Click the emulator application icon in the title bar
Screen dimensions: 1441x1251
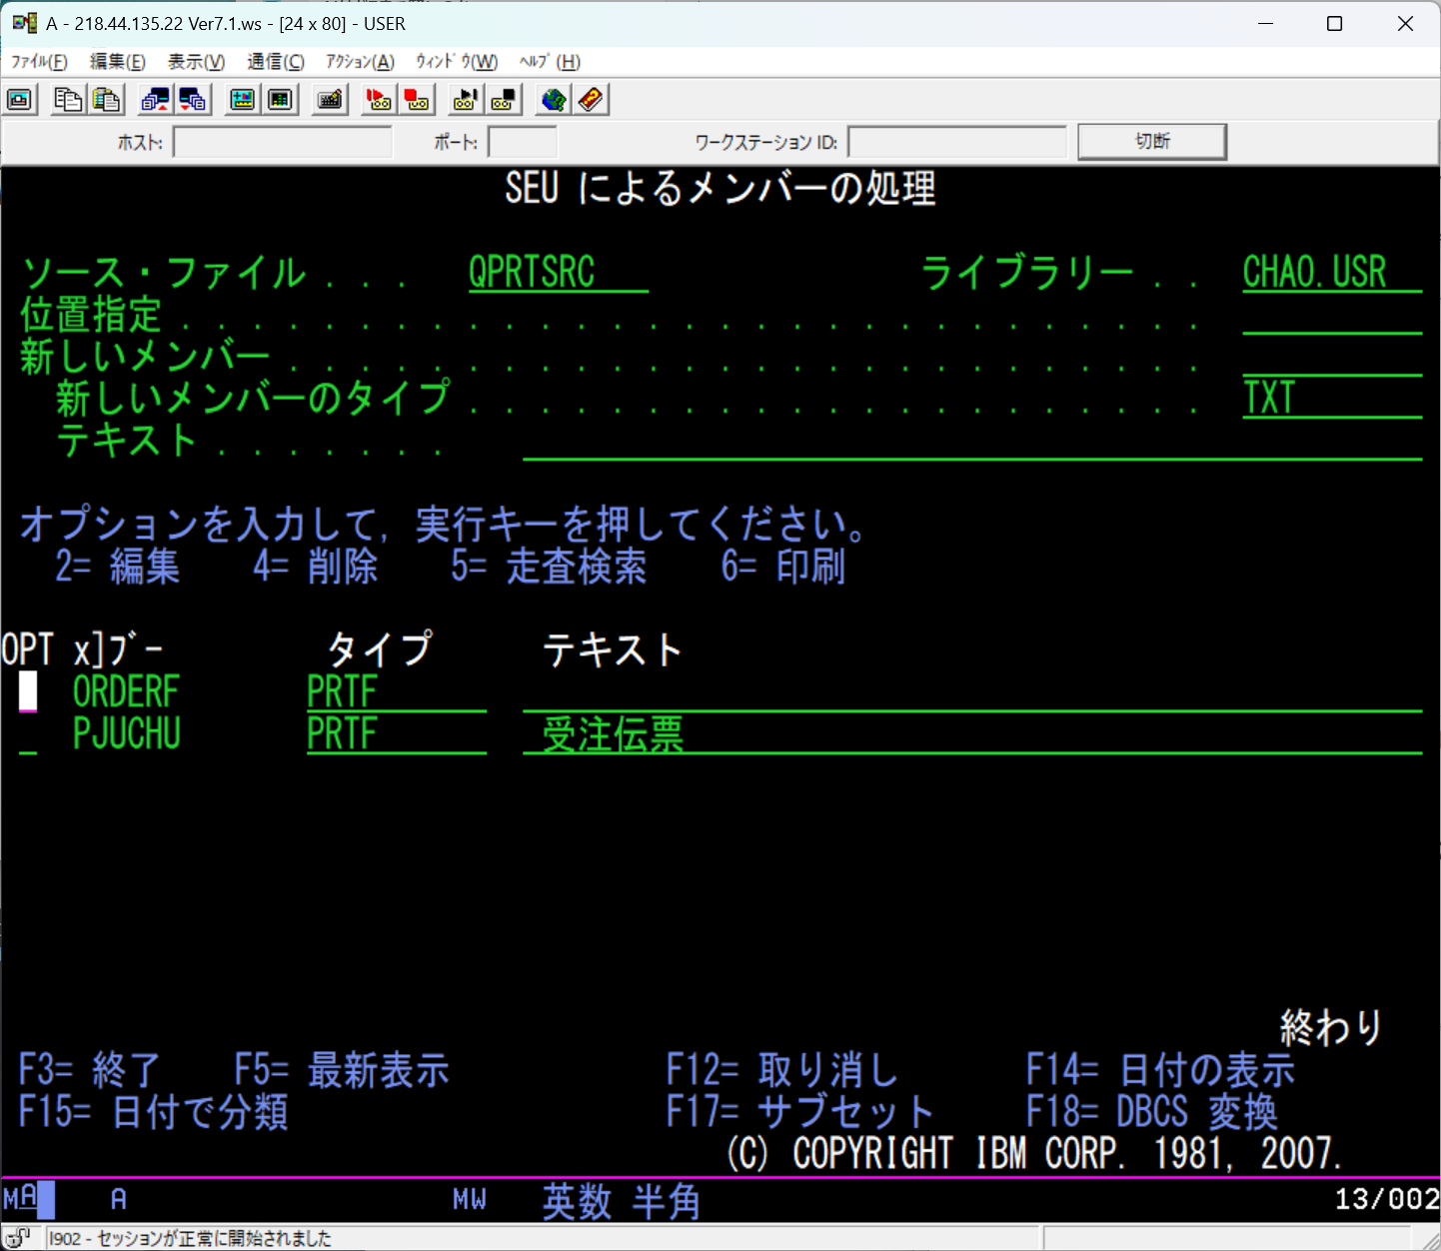click(24, 23)
